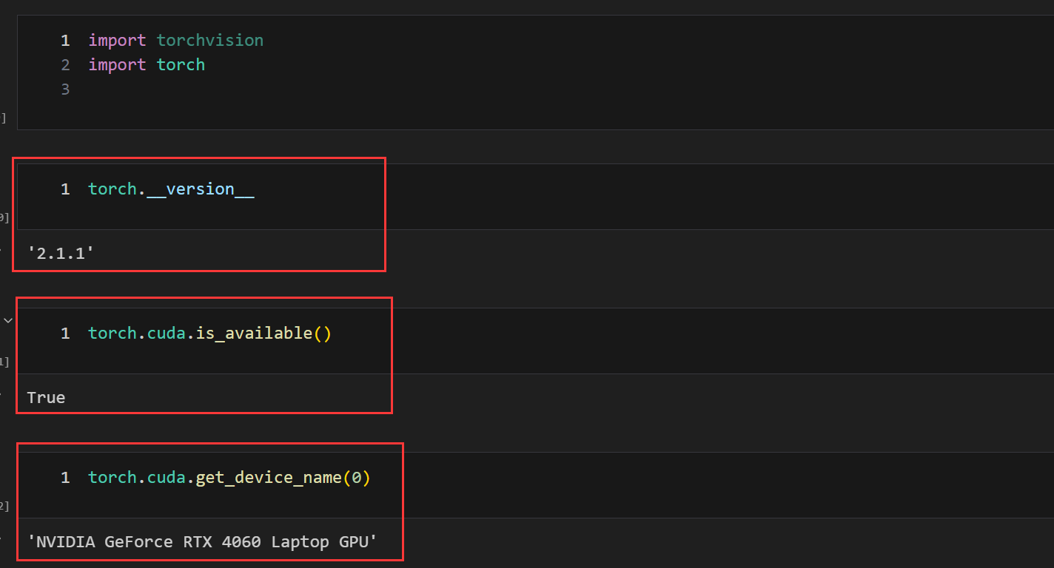Click the torchvision module name

[209, 40]
